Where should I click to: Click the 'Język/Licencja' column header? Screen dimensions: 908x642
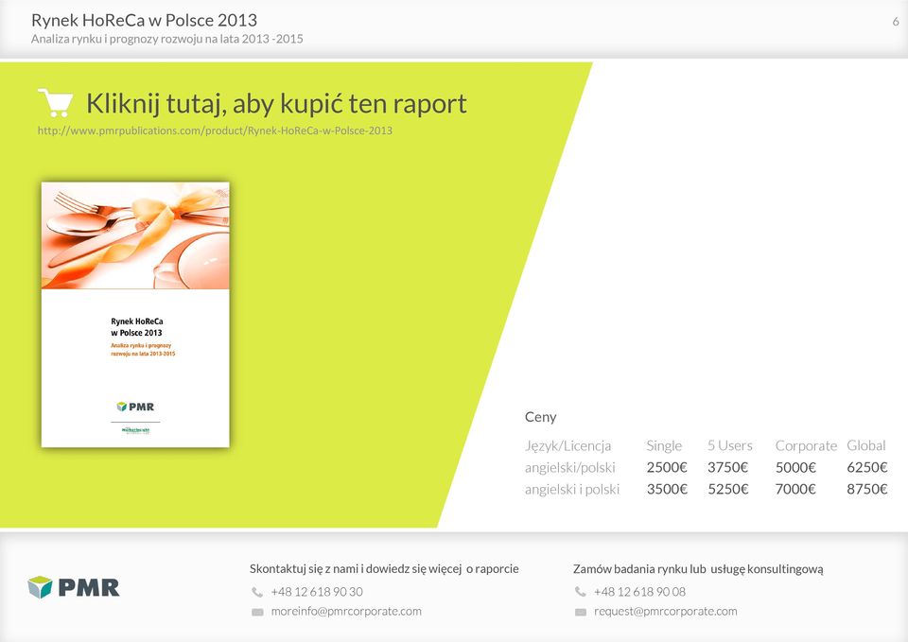(567, 445)
